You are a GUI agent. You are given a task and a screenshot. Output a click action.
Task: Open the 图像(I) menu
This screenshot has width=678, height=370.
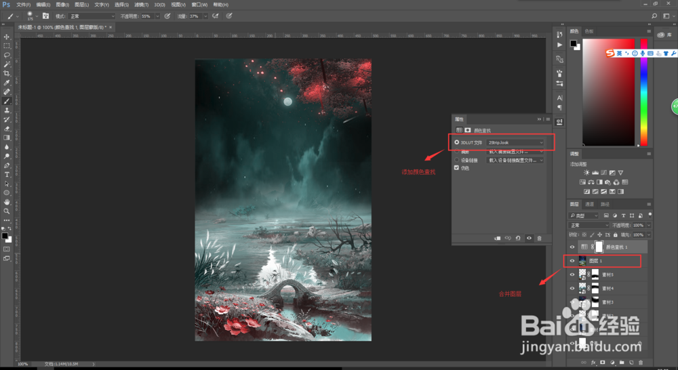click(x=62, y=5)
